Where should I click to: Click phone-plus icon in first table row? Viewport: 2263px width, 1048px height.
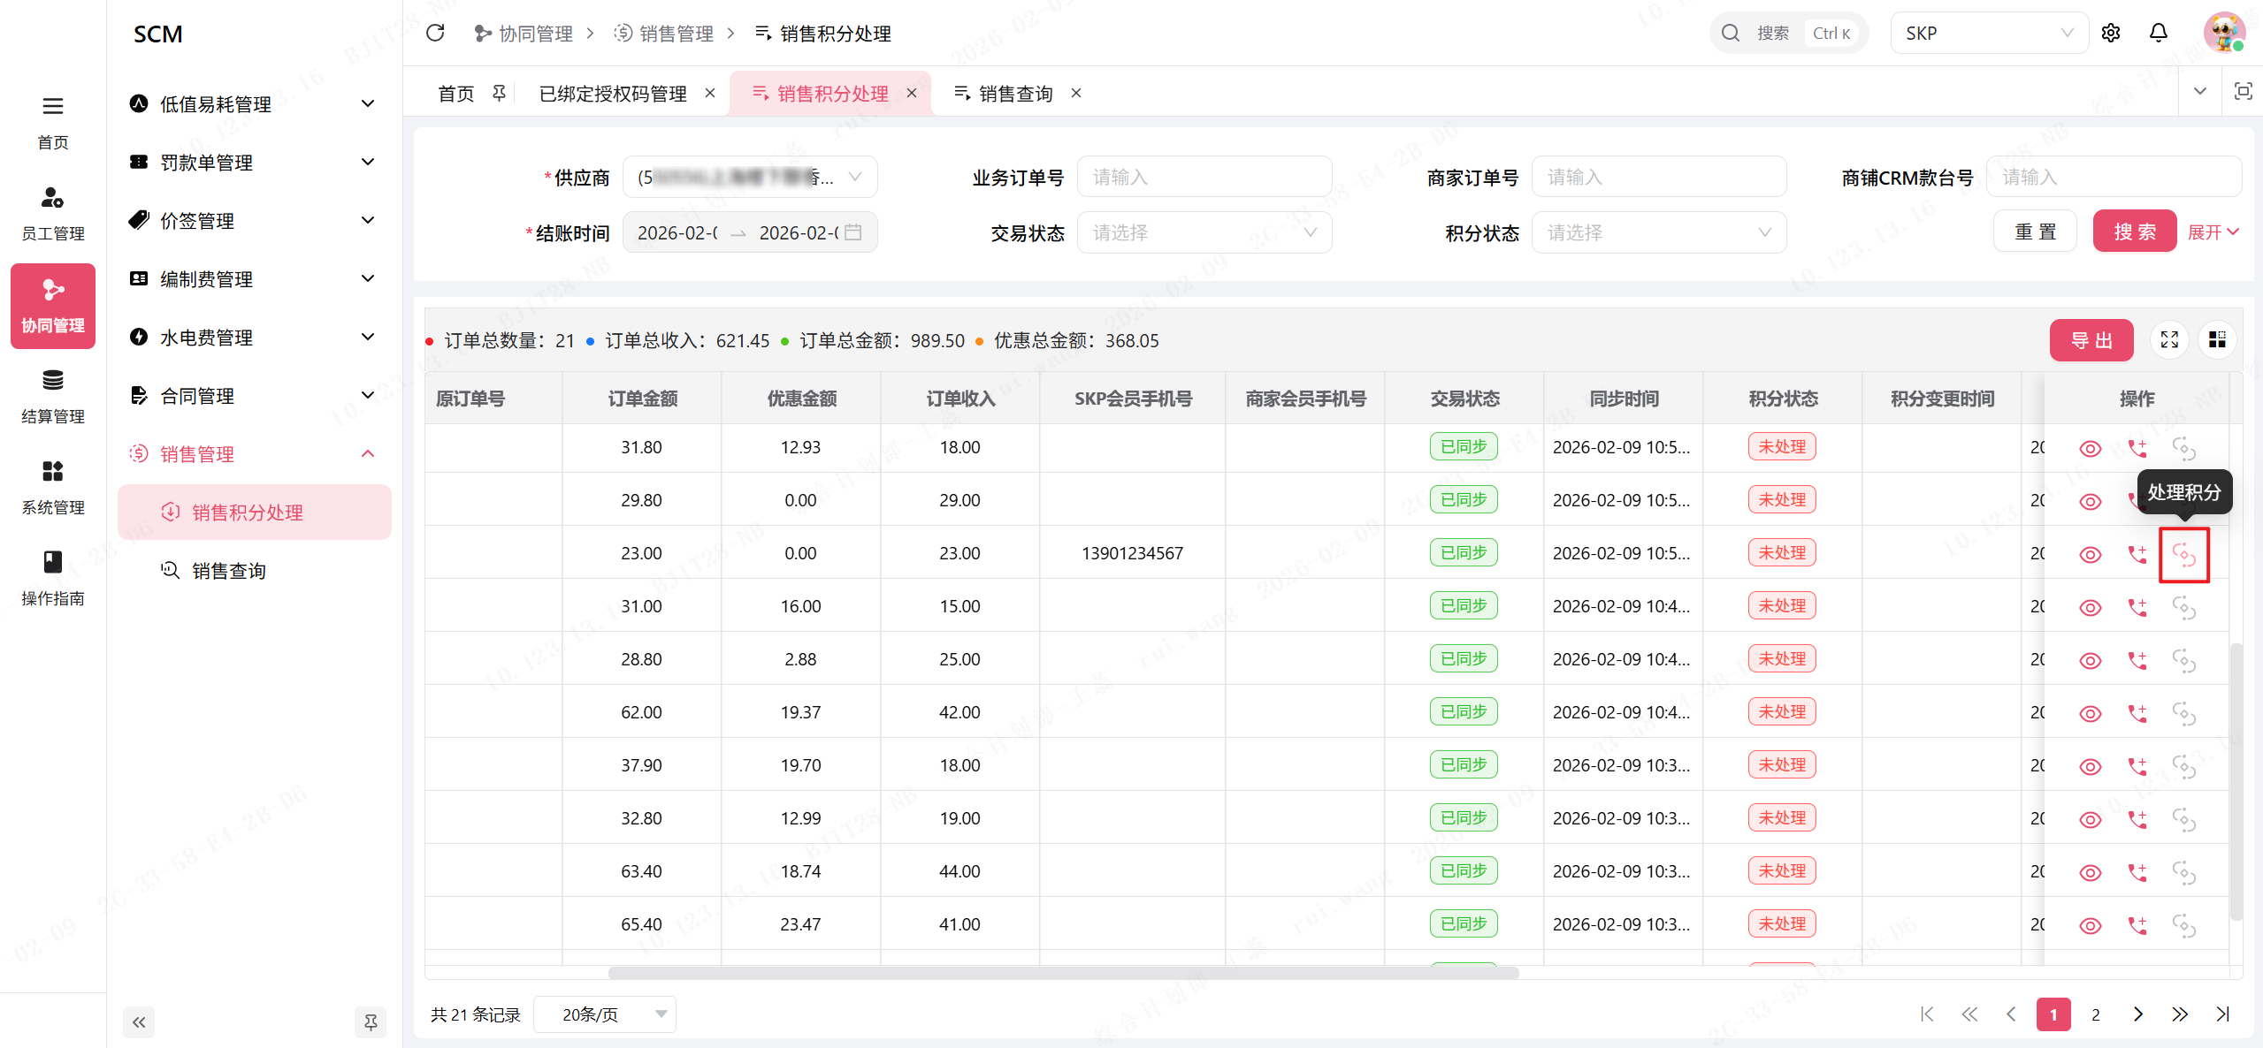(2137, 448)
